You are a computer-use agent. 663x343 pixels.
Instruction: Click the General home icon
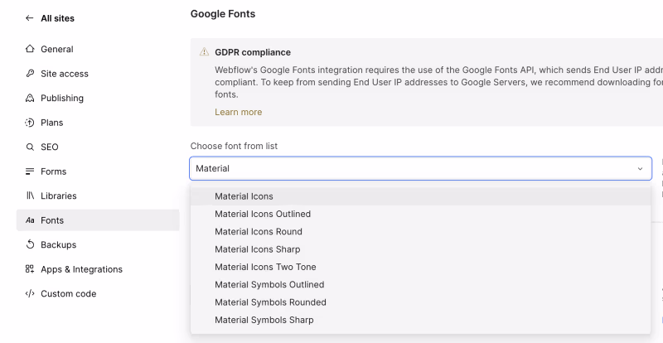(x=30, y=49)
